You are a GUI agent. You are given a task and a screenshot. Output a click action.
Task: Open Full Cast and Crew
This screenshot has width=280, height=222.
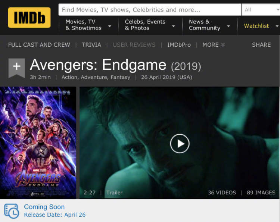coord(39,45)
